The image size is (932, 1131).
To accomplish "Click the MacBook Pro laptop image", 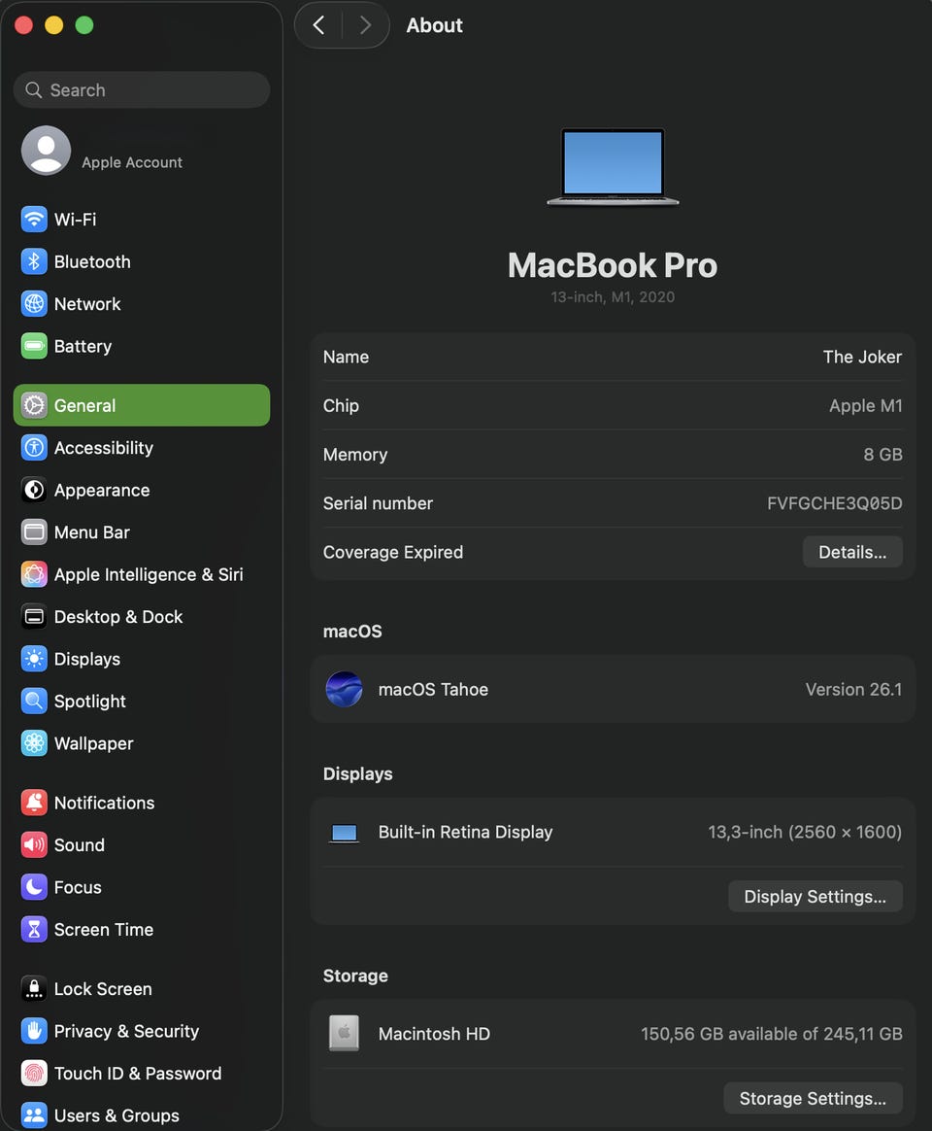I will coord(613,166).
